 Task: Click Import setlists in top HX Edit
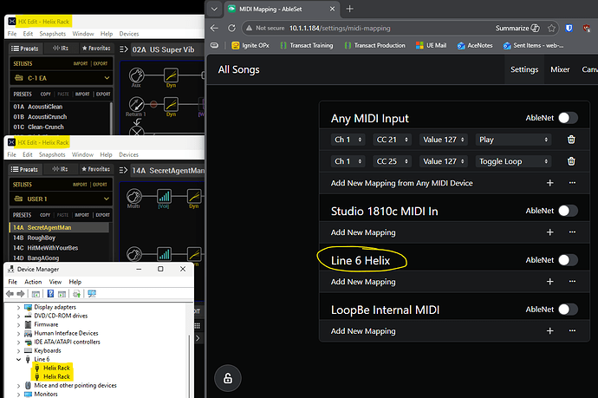point(81,63)
